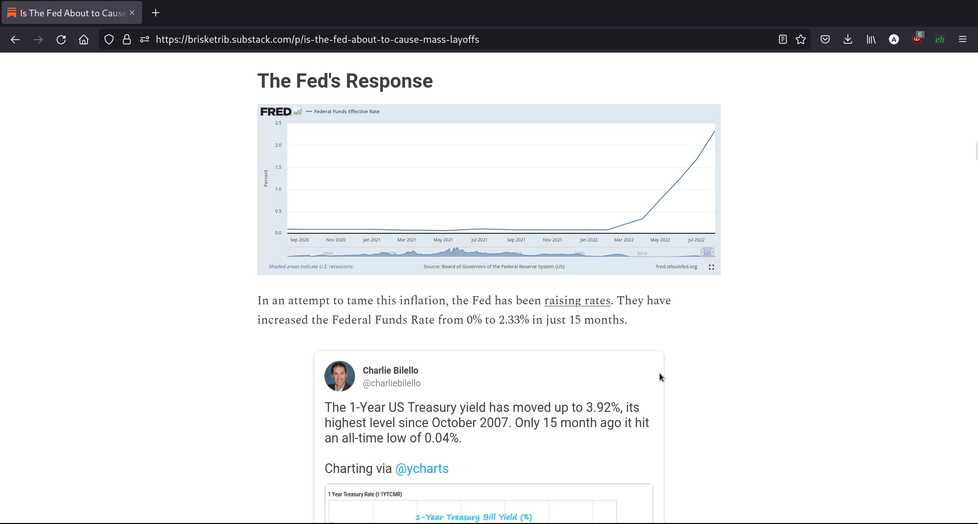Open the library bookmarks and history icon
This screenshot has width=978, height=524.
click(x=871, y=40)
